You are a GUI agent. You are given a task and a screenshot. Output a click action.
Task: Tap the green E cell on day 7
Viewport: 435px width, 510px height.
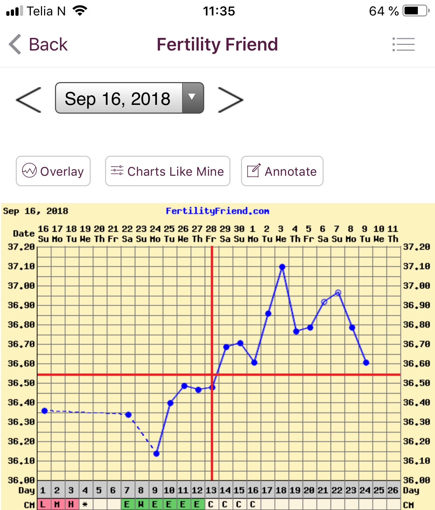pyautogui.click(x=127, y=504)
